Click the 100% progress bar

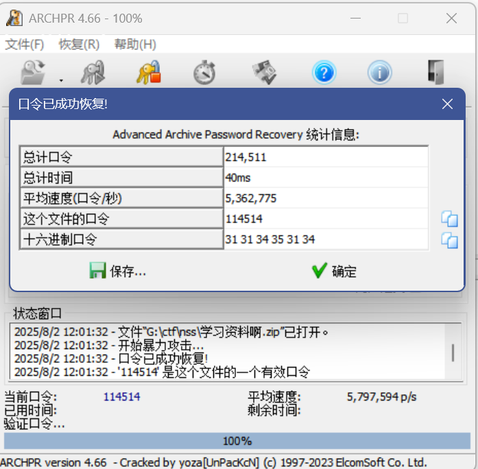coord(237,441)
